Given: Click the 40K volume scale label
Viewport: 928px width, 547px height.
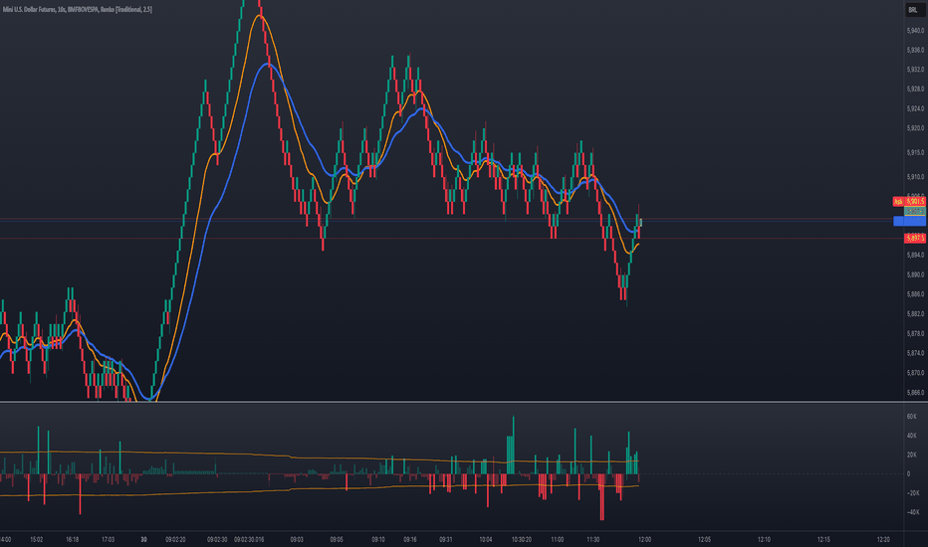Looking at the screenshot, I should 911,436.
